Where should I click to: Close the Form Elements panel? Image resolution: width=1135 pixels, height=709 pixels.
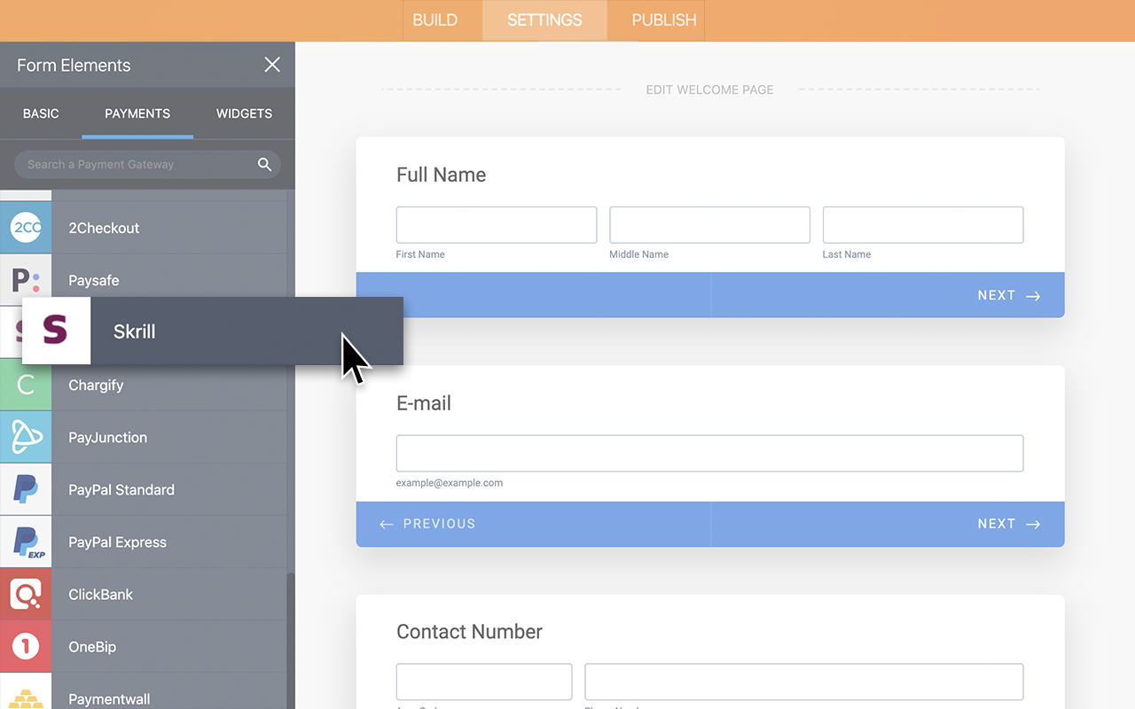click(x=271, y=64)
